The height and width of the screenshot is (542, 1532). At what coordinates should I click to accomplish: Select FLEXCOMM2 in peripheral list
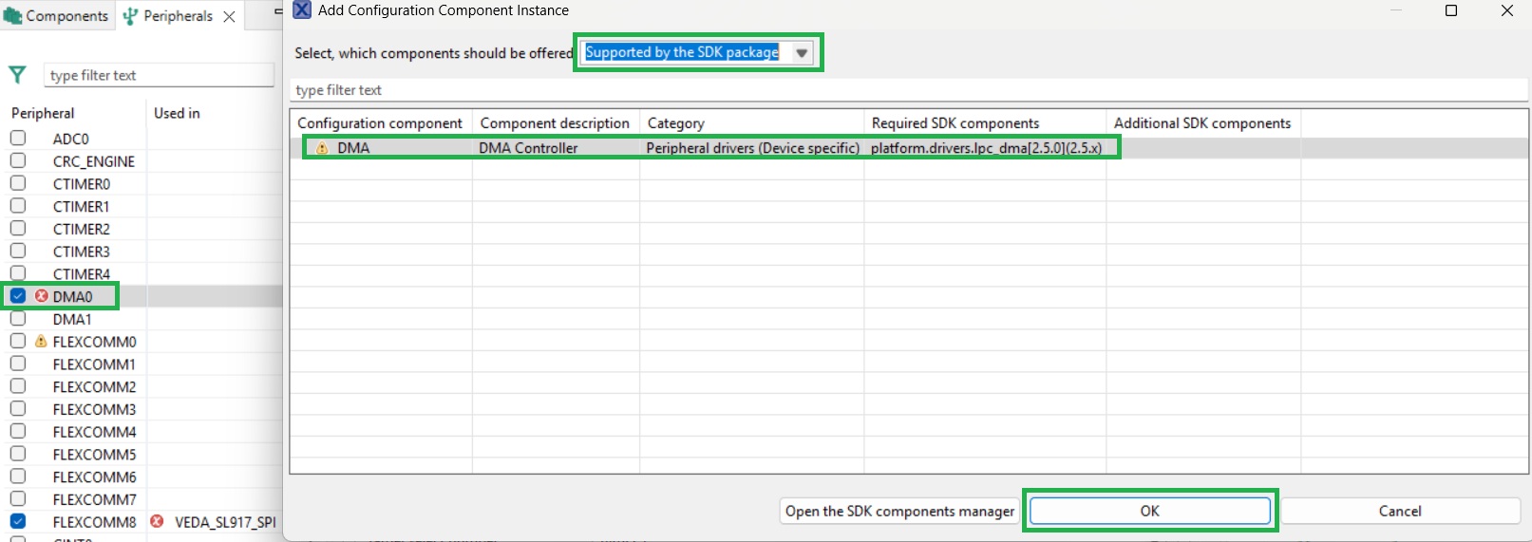coord(94,387)
